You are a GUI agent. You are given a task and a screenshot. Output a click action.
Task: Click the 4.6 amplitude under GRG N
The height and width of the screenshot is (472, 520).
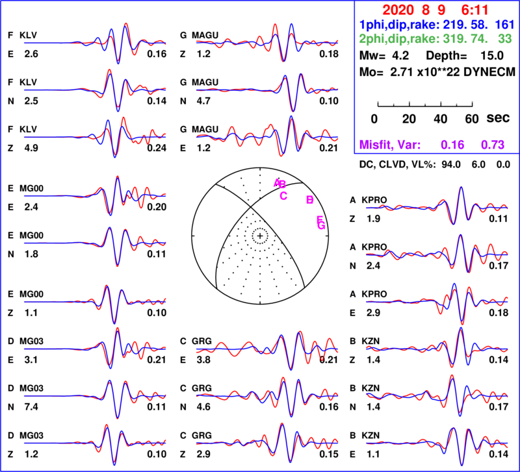(x=203, y=406)
